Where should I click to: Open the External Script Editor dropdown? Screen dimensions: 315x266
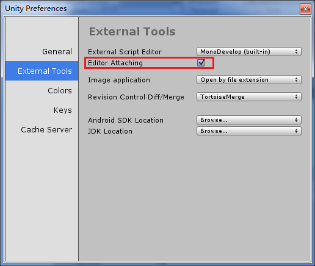pyautogui.click(x=249, y=52)
